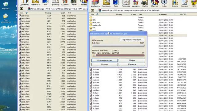Click path field in minecraft.jar window
This screenshot has height=111, width=197.
click(x=147, y=10)
